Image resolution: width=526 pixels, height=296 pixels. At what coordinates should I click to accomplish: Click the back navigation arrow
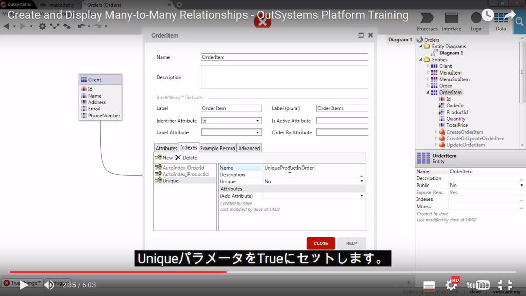pos(6,26)
